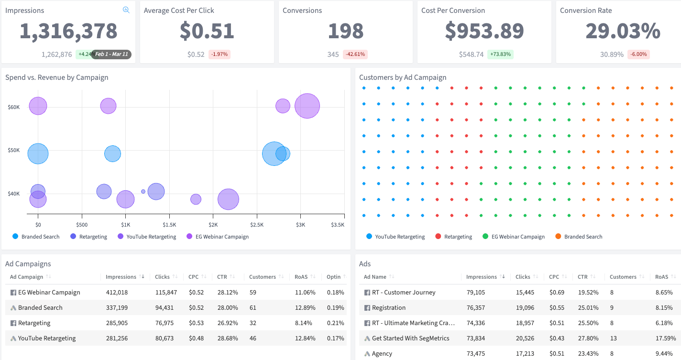
Task: Open the RT - Customer Journey ad row
Action: pyautogui.click(x=404, y=293)
